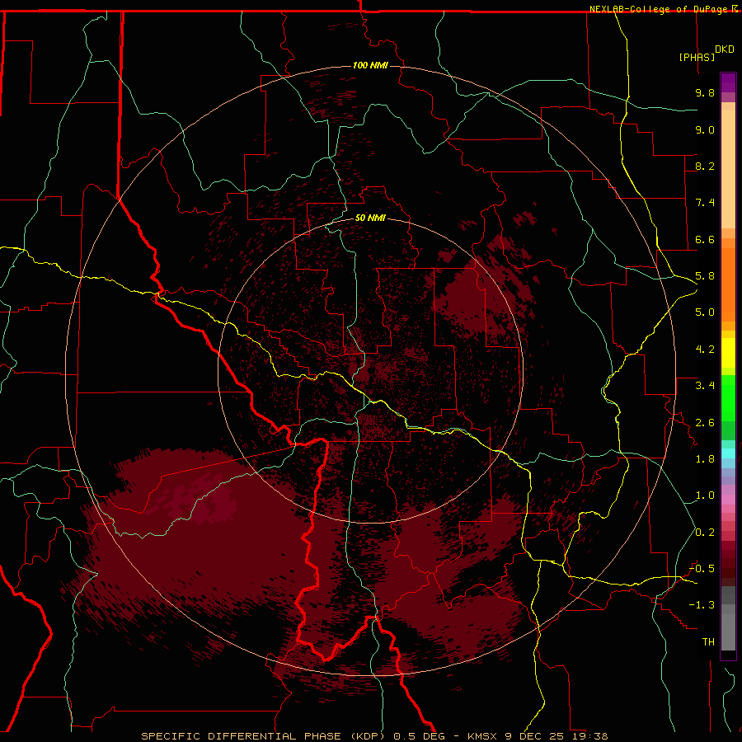Click the 5.0 value on the legend
The width and height of the screenshot is (742, 742).
tap(705, 312)
